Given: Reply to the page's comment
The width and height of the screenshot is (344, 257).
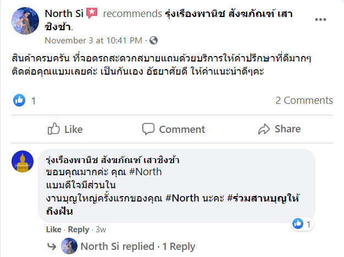Looking at the screenshot, I should 79,230.
